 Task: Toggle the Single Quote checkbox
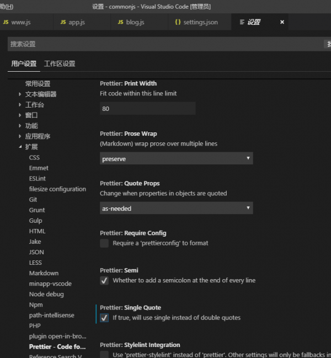click(104, 318)
